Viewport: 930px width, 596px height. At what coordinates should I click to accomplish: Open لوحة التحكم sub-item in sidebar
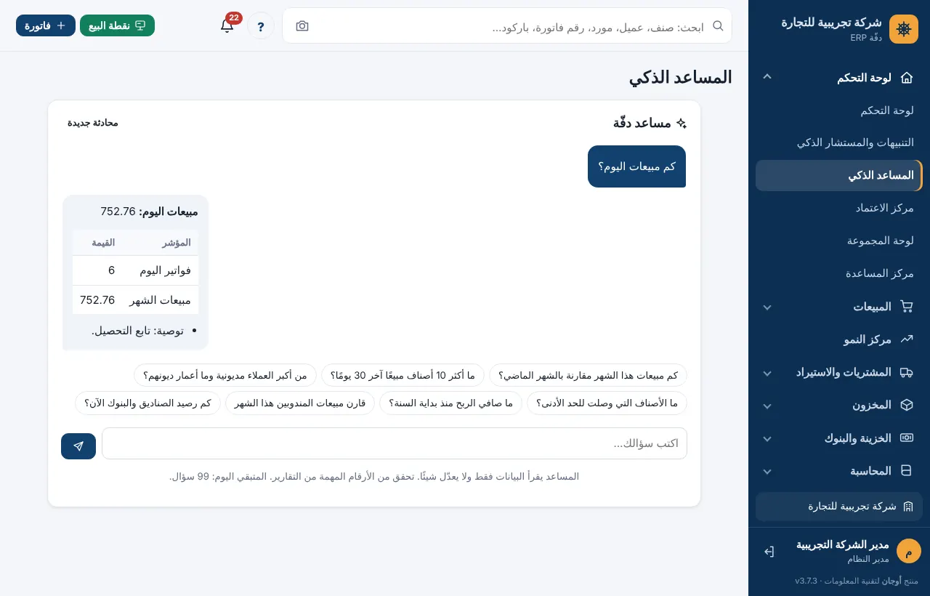[x=839, y=110]
